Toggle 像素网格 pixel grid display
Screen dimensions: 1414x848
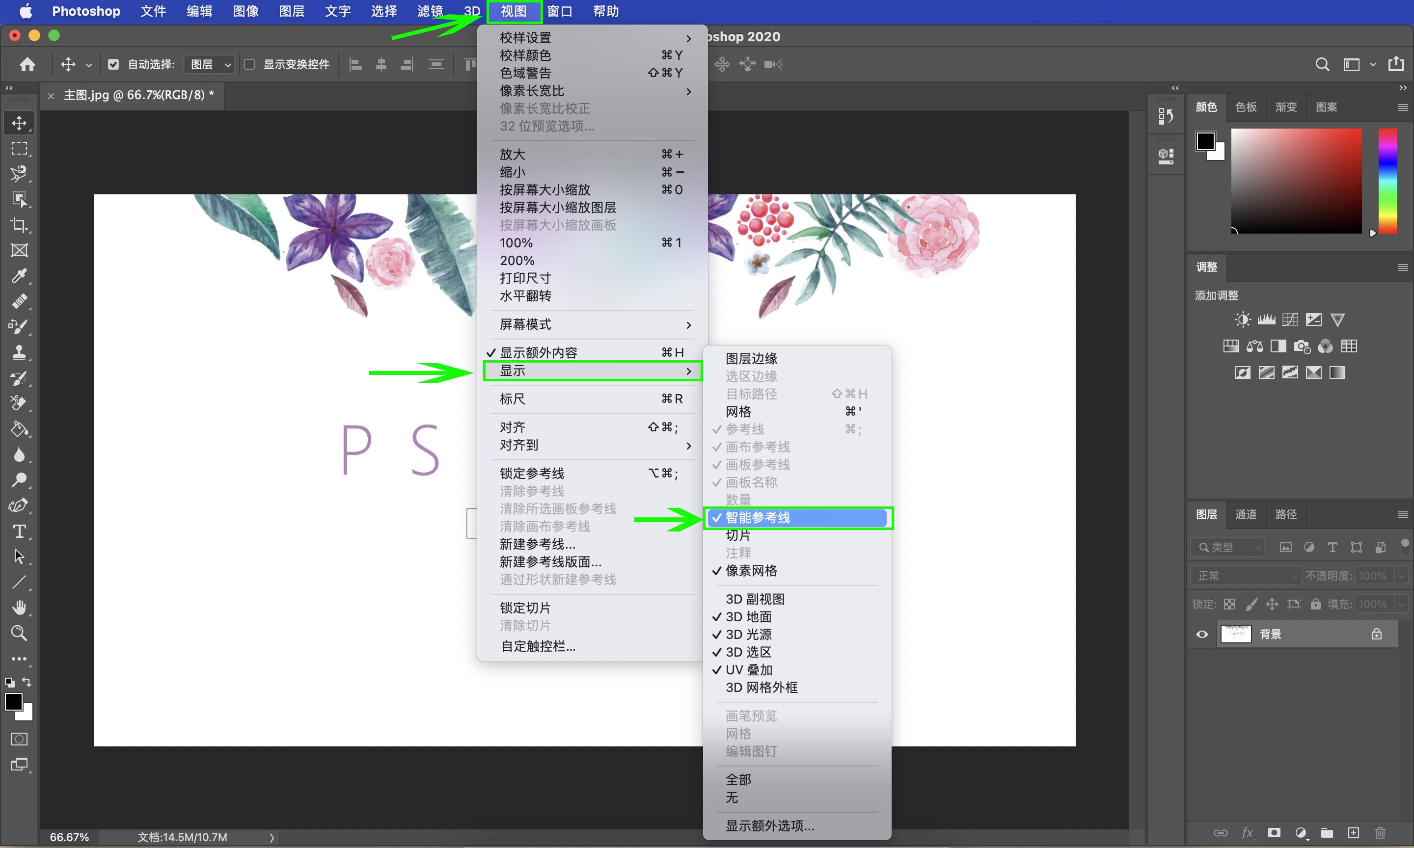(x=797, y=571)
